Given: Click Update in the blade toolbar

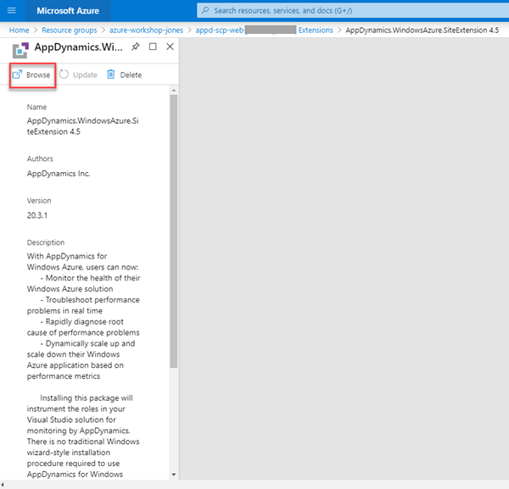Looking at the screenshot, I should pyautogui.click(x=77, y=75).
